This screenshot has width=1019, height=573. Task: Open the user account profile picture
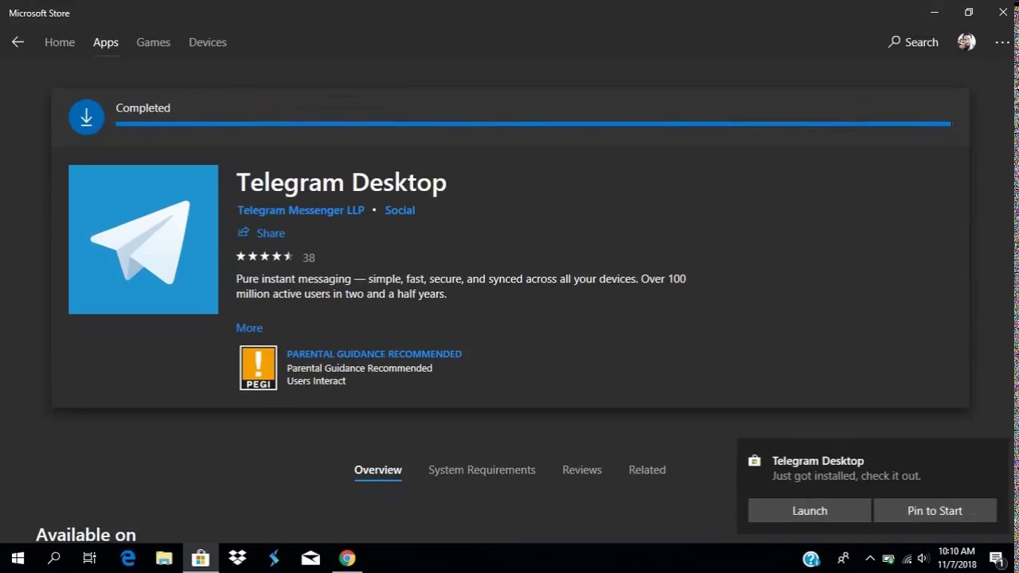coord(966,42)
